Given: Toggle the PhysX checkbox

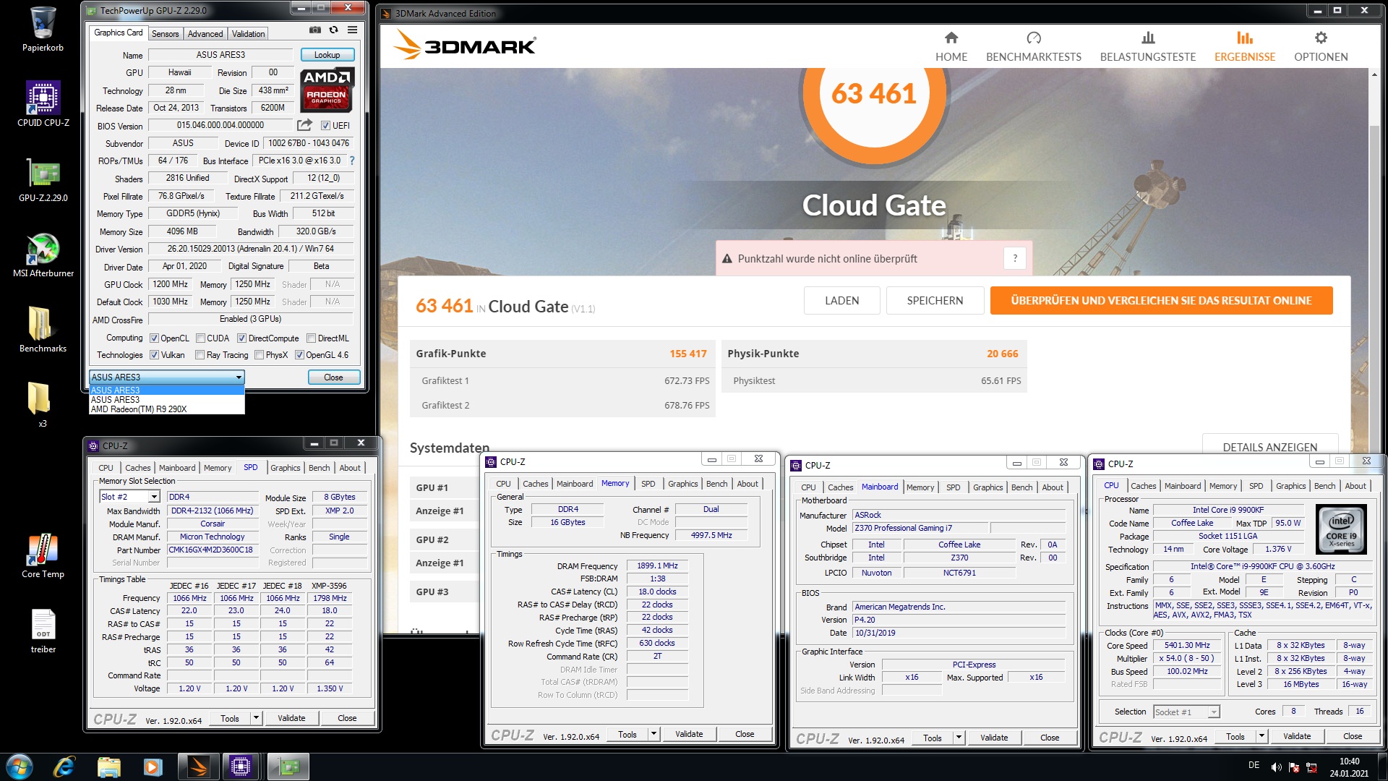Looking at the screenshot, I should [x=259, y=355].
